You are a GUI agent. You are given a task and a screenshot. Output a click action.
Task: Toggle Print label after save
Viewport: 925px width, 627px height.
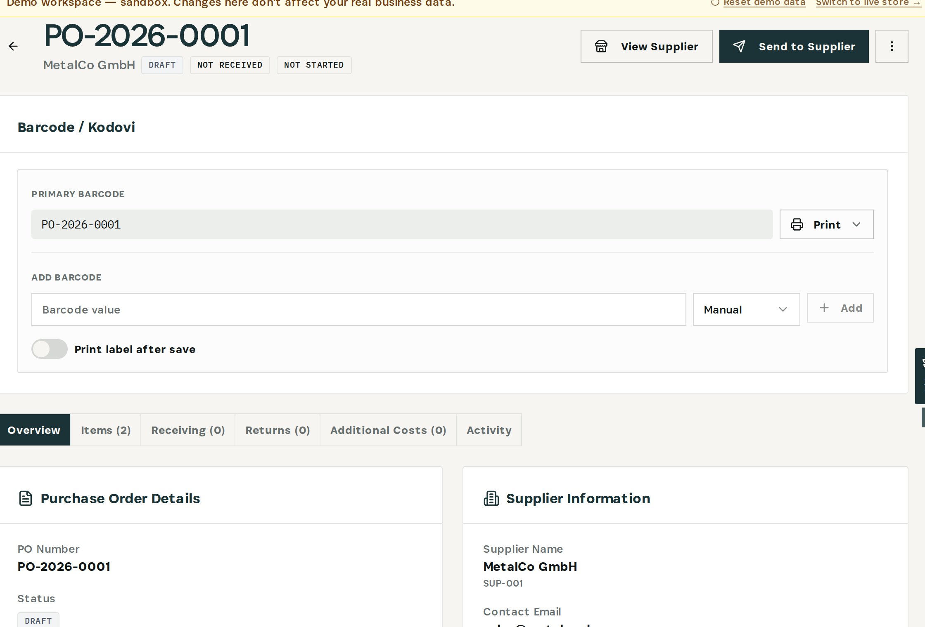(50, 349)
